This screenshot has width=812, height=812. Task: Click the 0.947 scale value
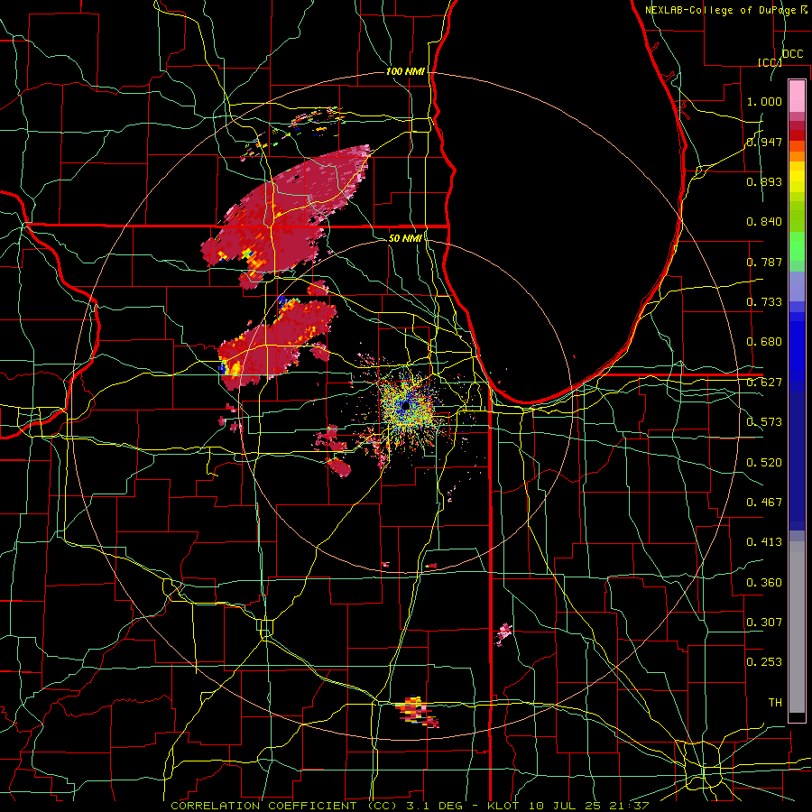764,142
